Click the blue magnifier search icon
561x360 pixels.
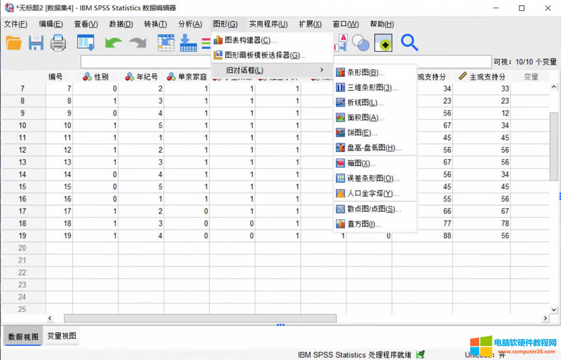click(410, 43)
